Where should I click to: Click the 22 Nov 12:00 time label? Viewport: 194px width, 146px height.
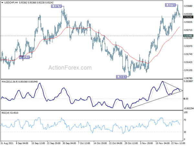click(x=178, y=143)
